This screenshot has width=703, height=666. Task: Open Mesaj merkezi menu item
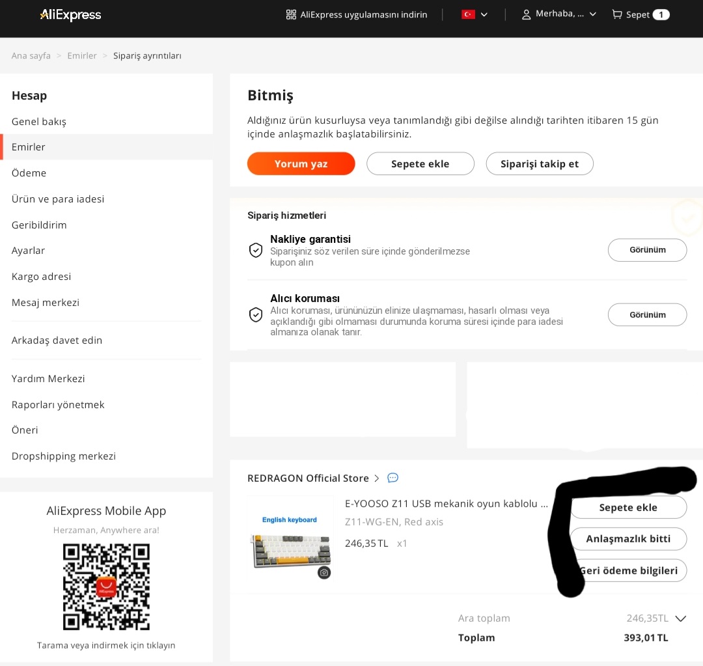(x=46, y=302)
